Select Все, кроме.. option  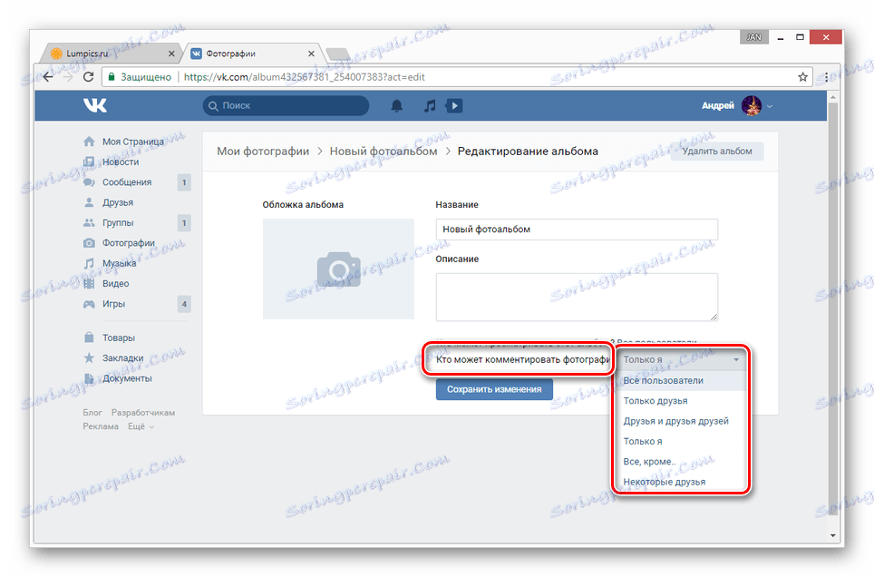(681, 462)
